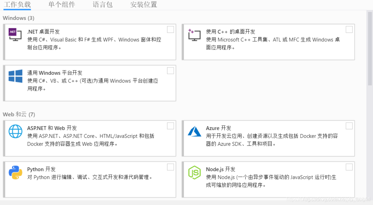Click the description text under Python 开发

point(90,177)
